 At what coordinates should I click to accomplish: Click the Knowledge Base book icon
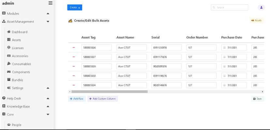click(4, 106)
